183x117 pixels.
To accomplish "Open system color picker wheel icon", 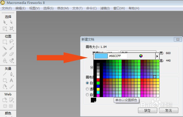I will (141, 56).
